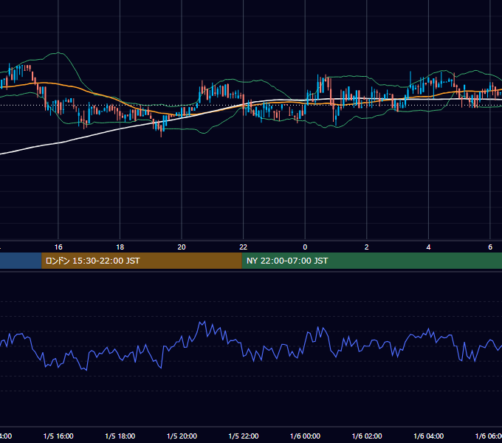502x443 pixels.
Task: Click the NY 22:00-07:00 JST session bar
Action: click(x=371, y=261)
